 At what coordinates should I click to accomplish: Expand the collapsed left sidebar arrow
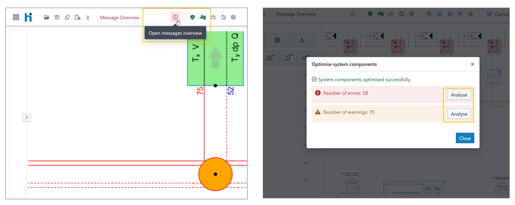point(27,117)
